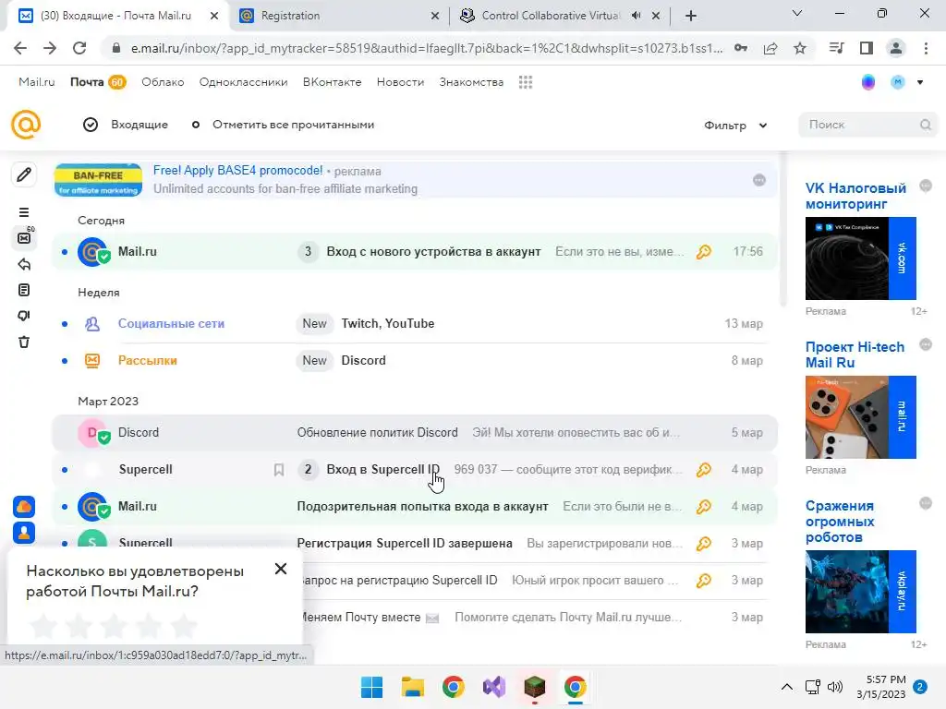Click the compose pencil icon
Viewport: 946px width, 709px height.
24,174
